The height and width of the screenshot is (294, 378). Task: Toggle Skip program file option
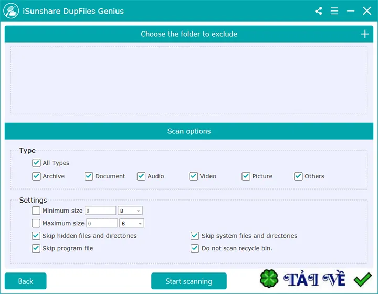tap(36, 248)
